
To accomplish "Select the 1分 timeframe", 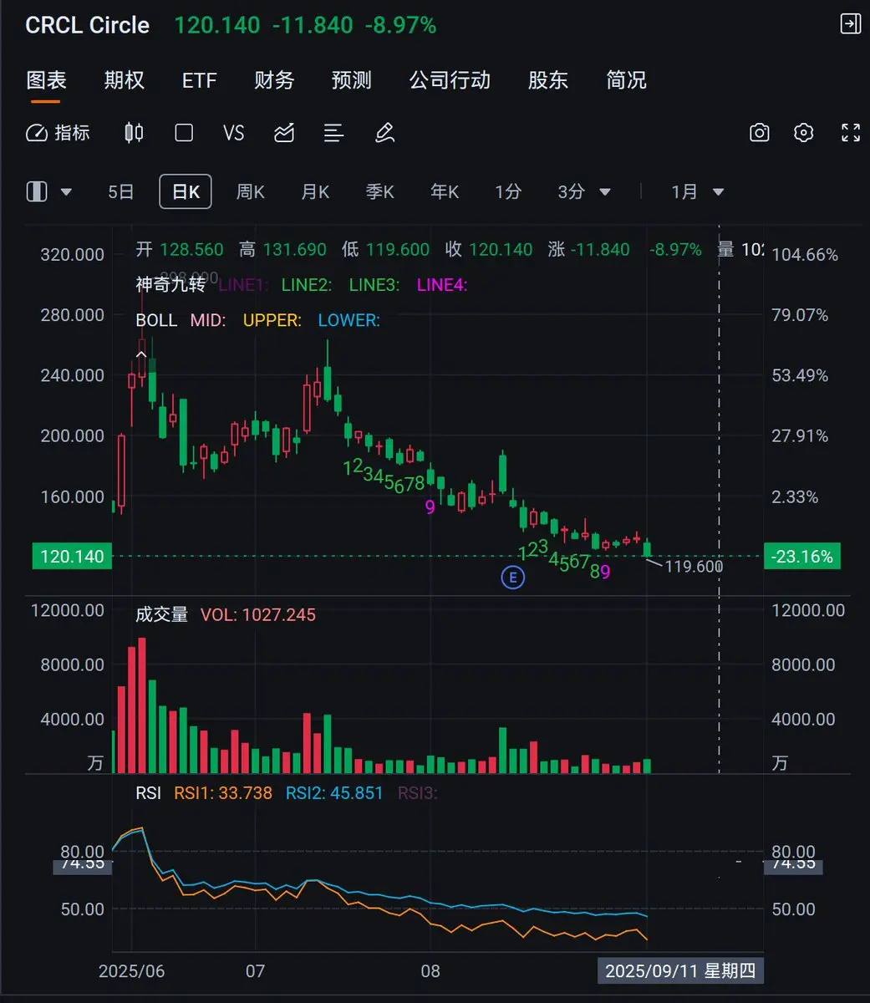I will click(x=508, y=192).
